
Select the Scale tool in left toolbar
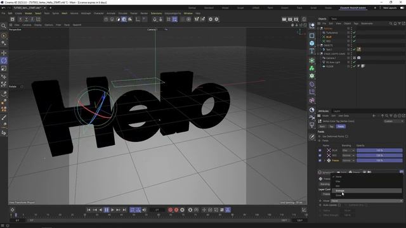pyautogui.click(x=4, y=68)
